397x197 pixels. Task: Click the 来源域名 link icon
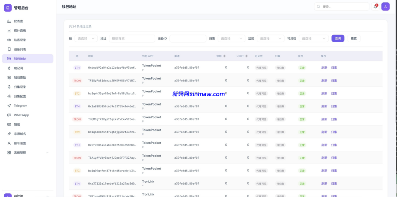pyautogui.click(x=9, y=134)
